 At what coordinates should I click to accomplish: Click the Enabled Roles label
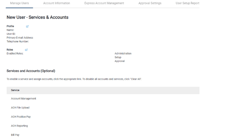15,53
